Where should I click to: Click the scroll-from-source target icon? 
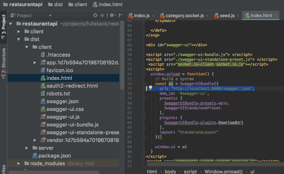pos(95,16)
